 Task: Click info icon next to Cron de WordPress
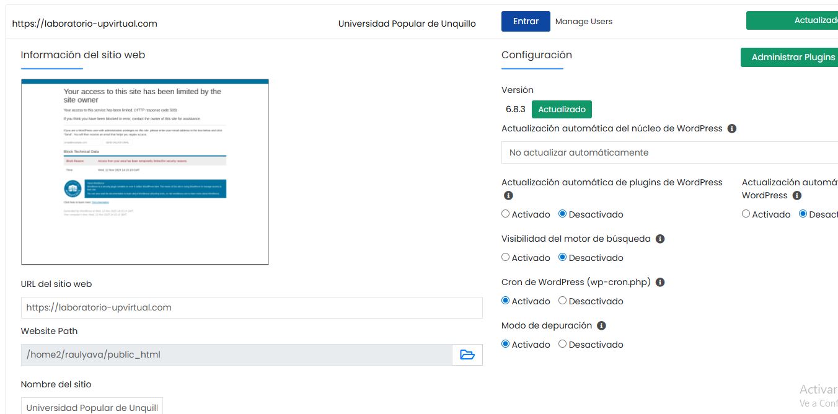(660, 283)
